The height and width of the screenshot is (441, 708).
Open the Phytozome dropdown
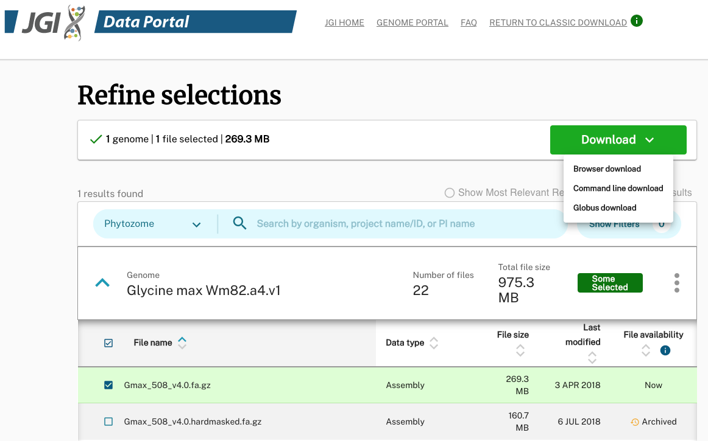(152, 224)
